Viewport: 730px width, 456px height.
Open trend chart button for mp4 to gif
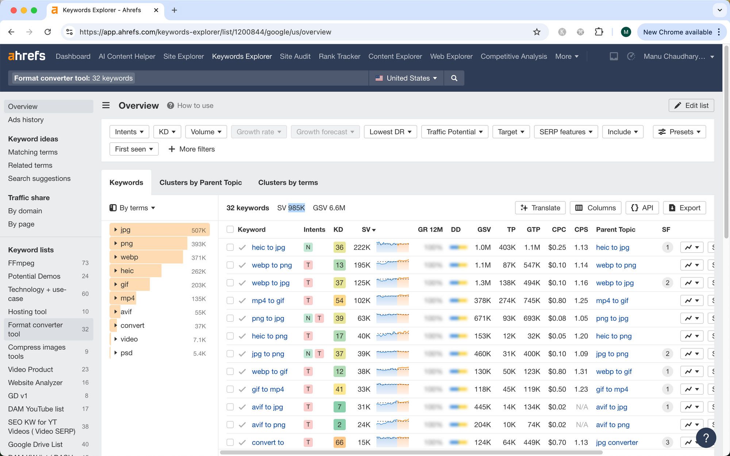[692, 301]
